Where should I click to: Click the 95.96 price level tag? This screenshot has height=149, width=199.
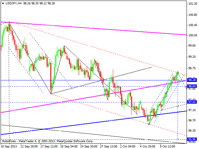tap(192, 139)
